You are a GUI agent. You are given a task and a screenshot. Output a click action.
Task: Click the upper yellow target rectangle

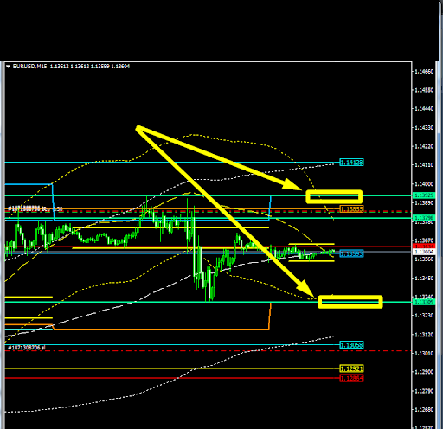(334, 196)
